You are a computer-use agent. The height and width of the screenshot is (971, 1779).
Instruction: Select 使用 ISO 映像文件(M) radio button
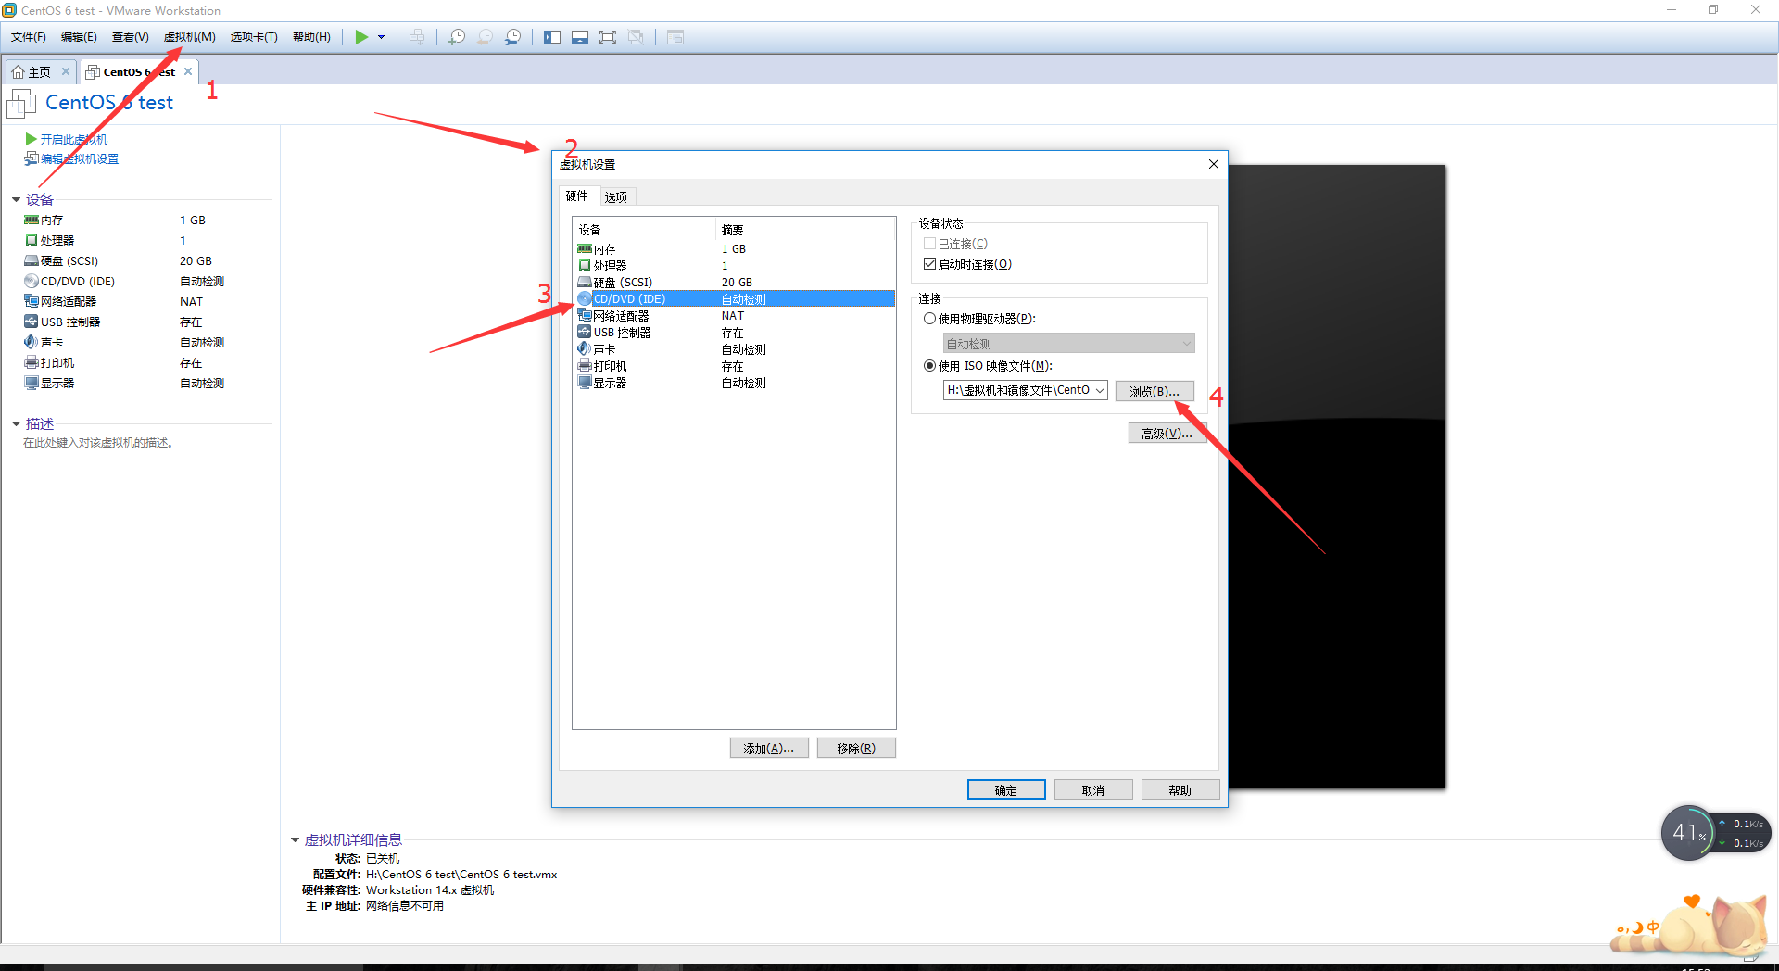(929, 366)
